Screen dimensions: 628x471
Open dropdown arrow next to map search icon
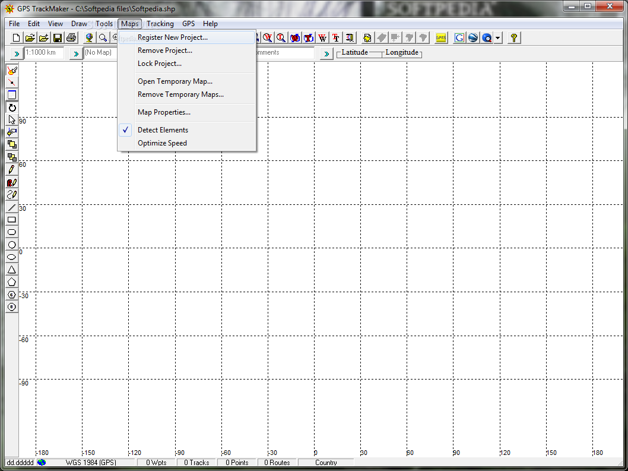click(497, 37)
